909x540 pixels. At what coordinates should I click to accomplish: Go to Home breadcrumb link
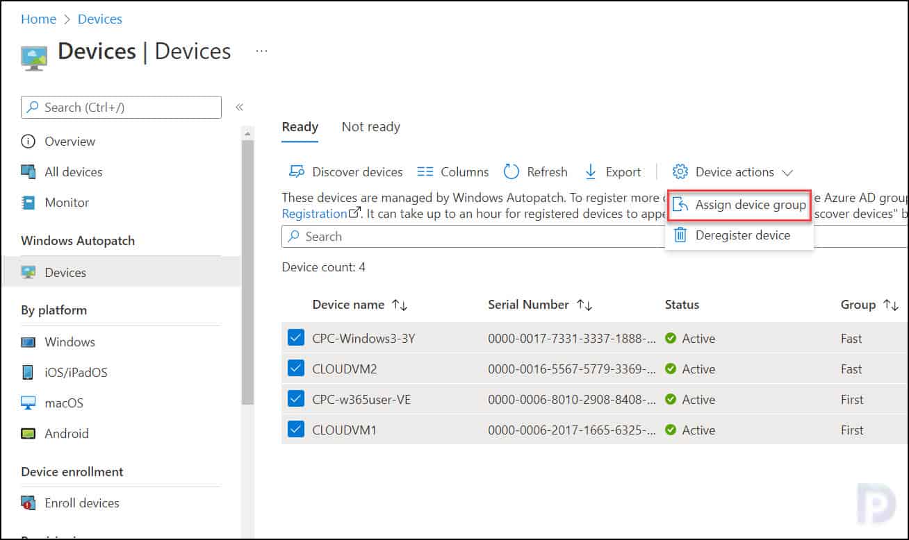click(x=39, y=19)
